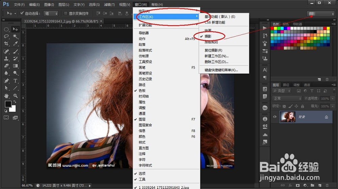Expand the 扩展功能 submenu
The width and height of the screenshot is (338, 189).
(x=166, y=25)
